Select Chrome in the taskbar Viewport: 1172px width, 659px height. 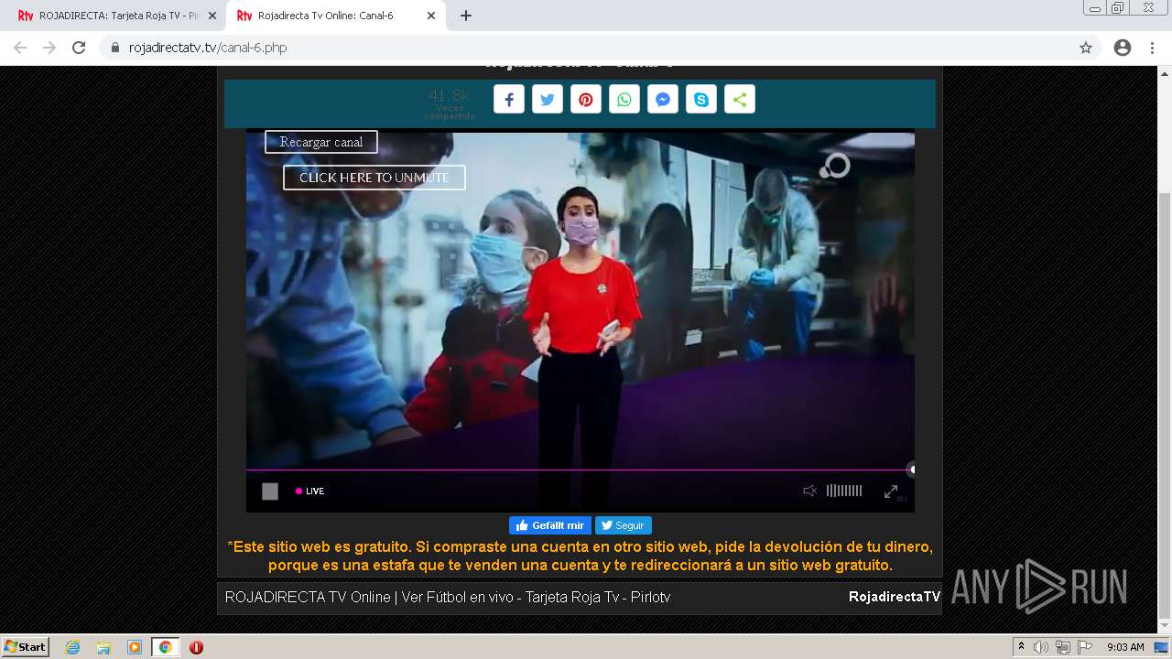click(166, 647)
